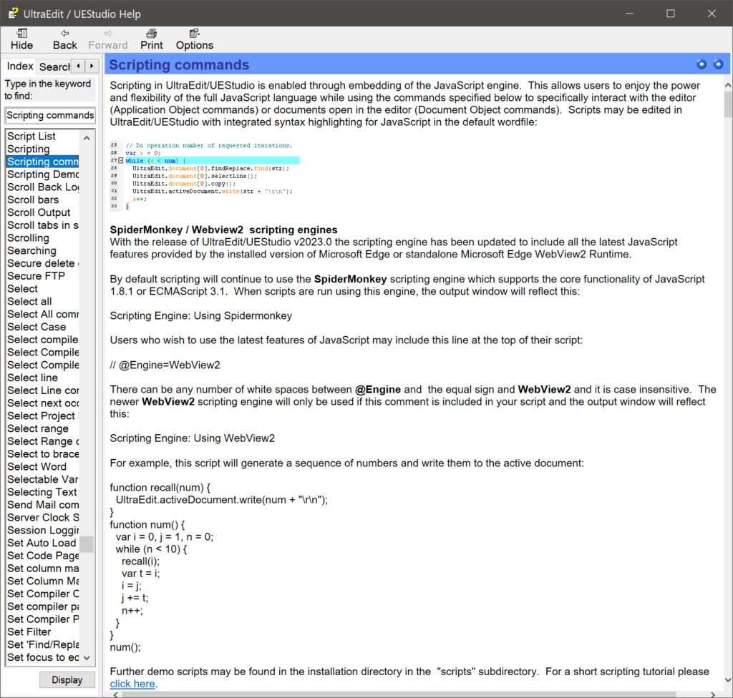Click the index list scrollbar thumb

(x=87, y=544)
